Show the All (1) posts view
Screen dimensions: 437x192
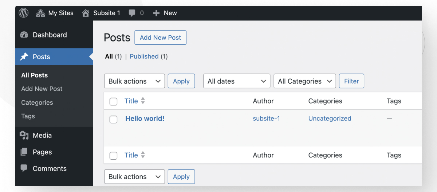tap(113, 56)
